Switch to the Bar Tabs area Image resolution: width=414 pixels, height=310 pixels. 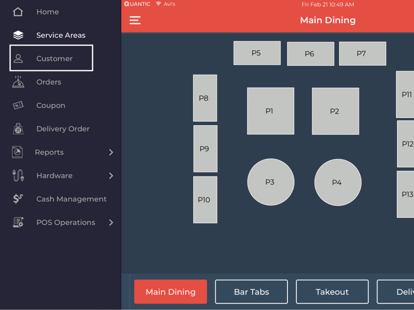[x=251, y=292]
